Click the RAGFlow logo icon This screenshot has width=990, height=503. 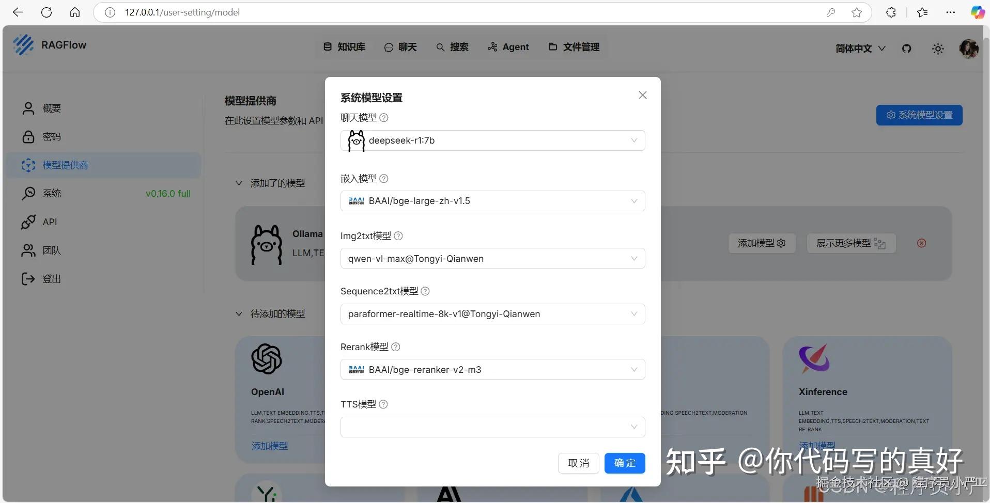[x=23, y=45]
